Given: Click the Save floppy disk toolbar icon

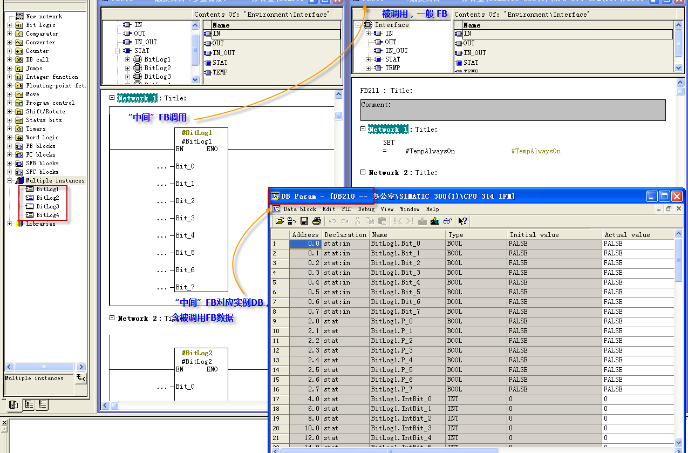Looking at the screenshot, I should click(x=304, y=221).
